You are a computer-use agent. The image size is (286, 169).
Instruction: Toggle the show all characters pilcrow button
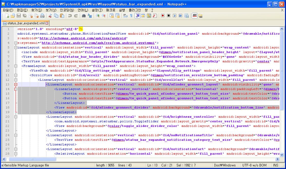click(131, 16)
